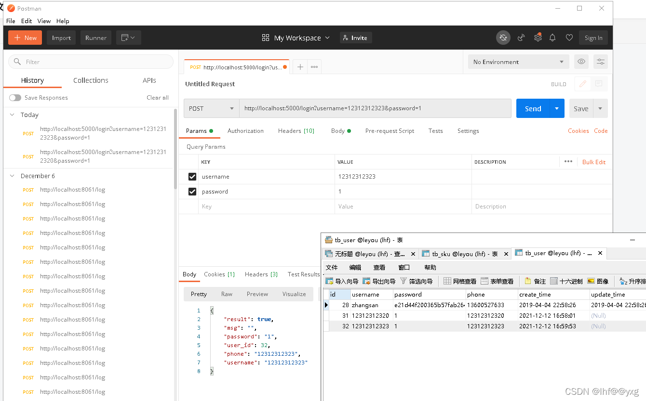The width and height of the screenshot is (646, 401).
Task: Open the tab options ellipsis menu
Action: [x=314, y=67]
